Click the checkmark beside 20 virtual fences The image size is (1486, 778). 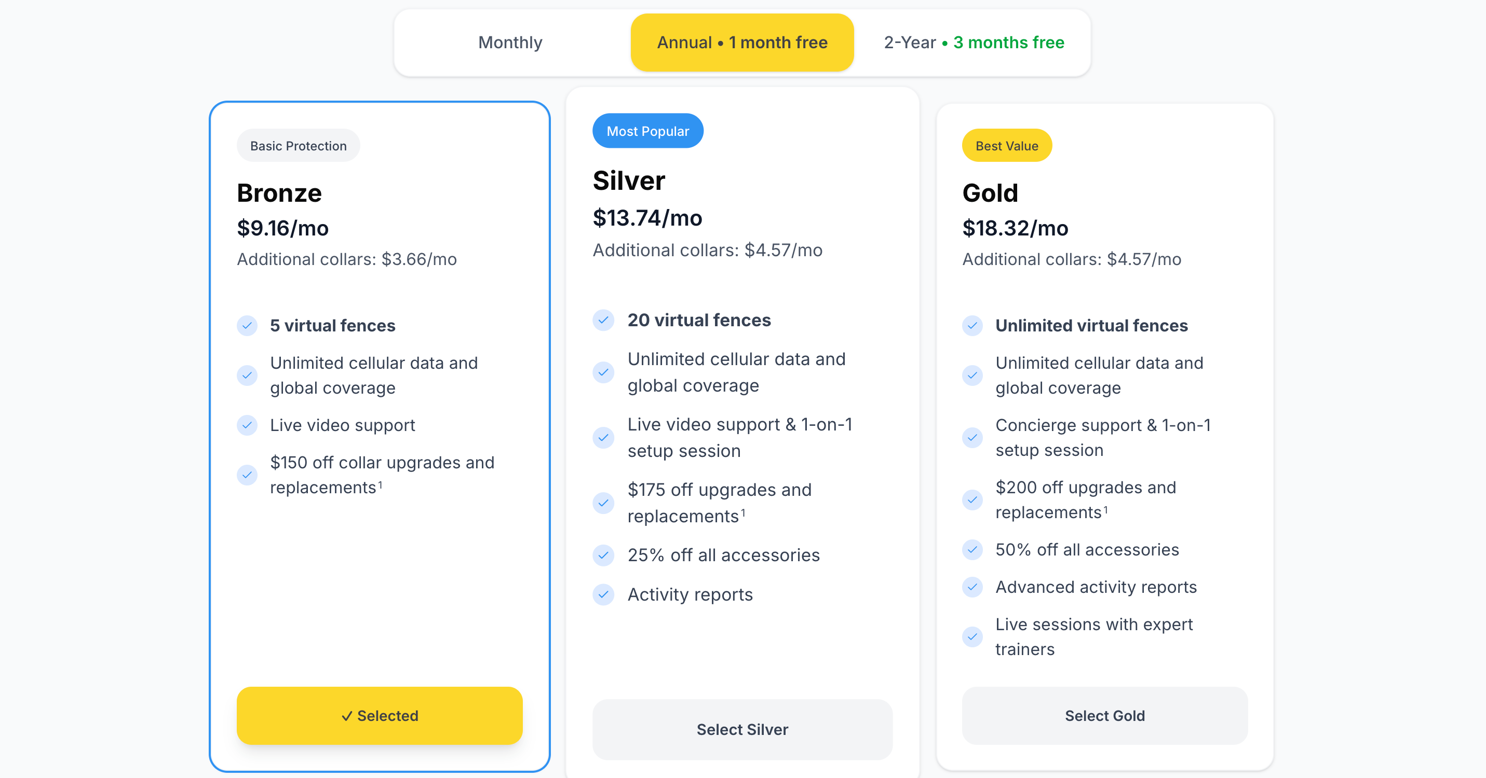pos(603,321)
